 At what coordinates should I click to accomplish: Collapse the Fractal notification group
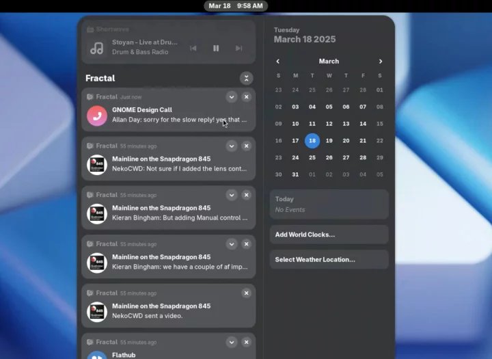(246, 78)
